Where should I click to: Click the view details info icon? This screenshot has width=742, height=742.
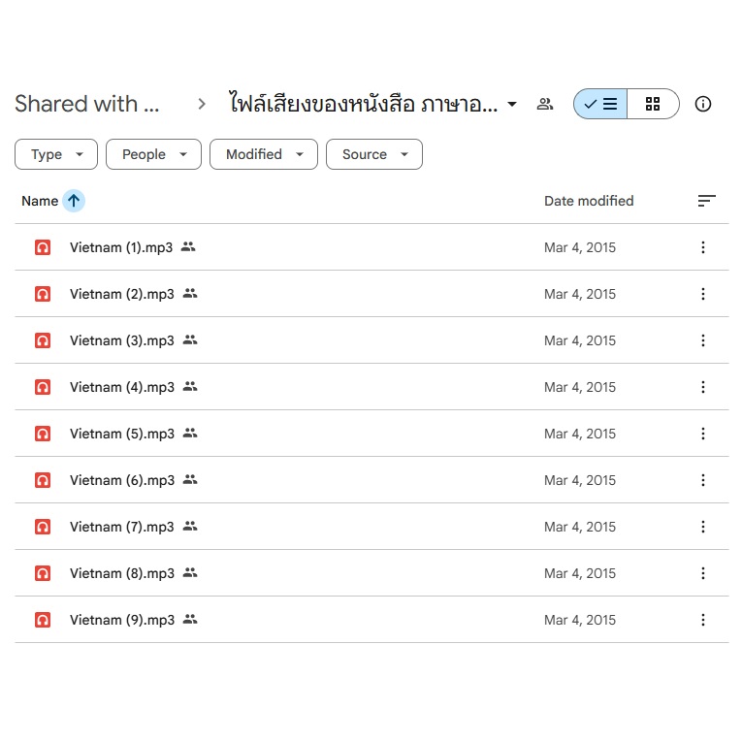pos(703,104)
